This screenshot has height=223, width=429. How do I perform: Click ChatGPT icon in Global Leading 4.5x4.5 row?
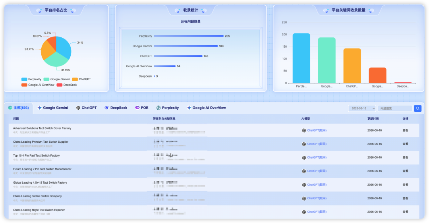click(304, 185)
